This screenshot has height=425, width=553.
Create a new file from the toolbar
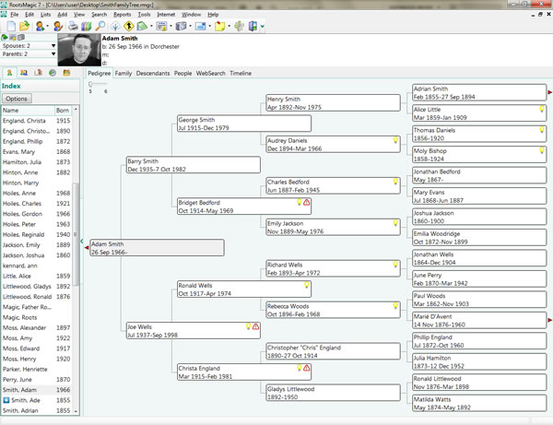click(x=11, y=26)
